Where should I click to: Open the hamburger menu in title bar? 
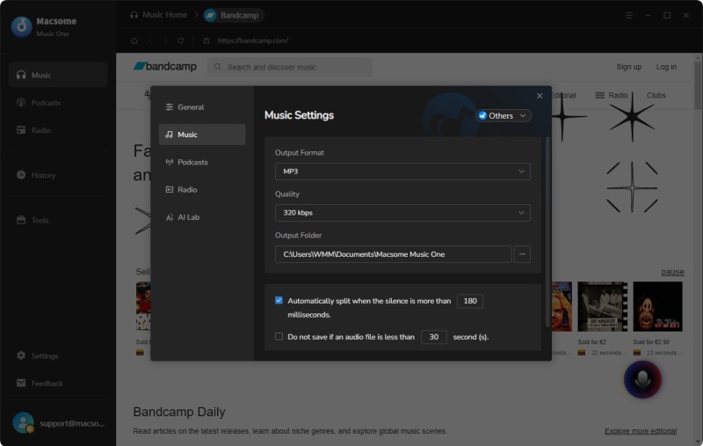click(629, 15)
